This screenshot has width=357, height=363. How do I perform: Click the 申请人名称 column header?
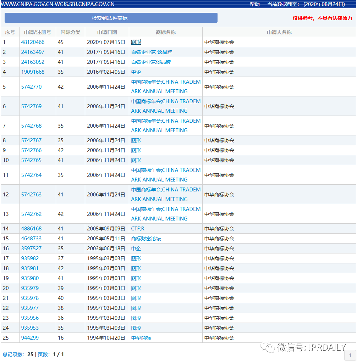[279, 32]
